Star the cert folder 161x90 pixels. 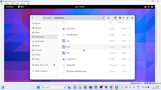pos(130,41)
